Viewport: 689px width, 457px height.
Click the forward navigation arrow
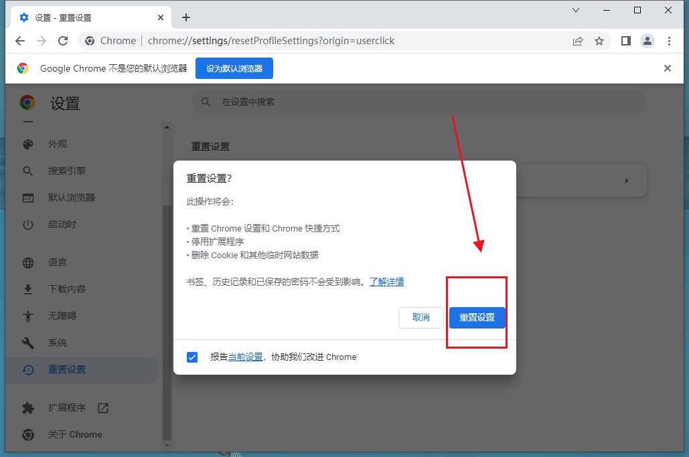[42, 41]
